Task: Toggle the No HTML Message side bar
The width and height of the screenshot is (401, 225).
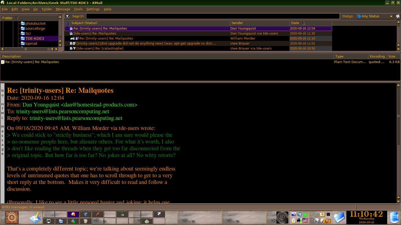Action: point(3,143)
